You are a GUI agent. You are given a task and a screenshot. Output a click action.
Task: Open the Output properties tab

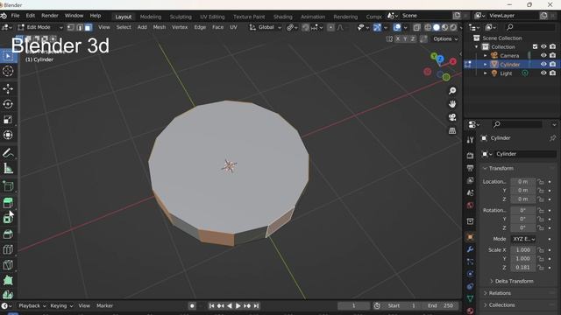point(470,167)
